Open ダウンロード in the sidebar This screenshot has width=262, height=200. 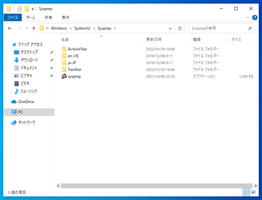(x=29, y=60)
